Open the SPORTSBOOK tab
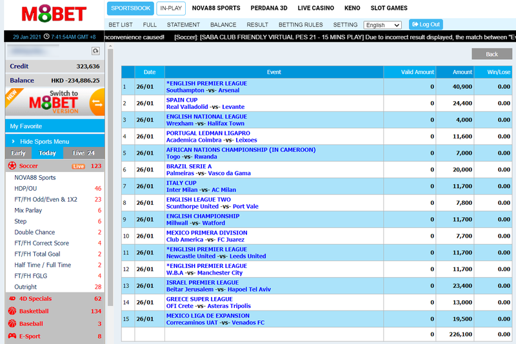 (x=130, y=8)
